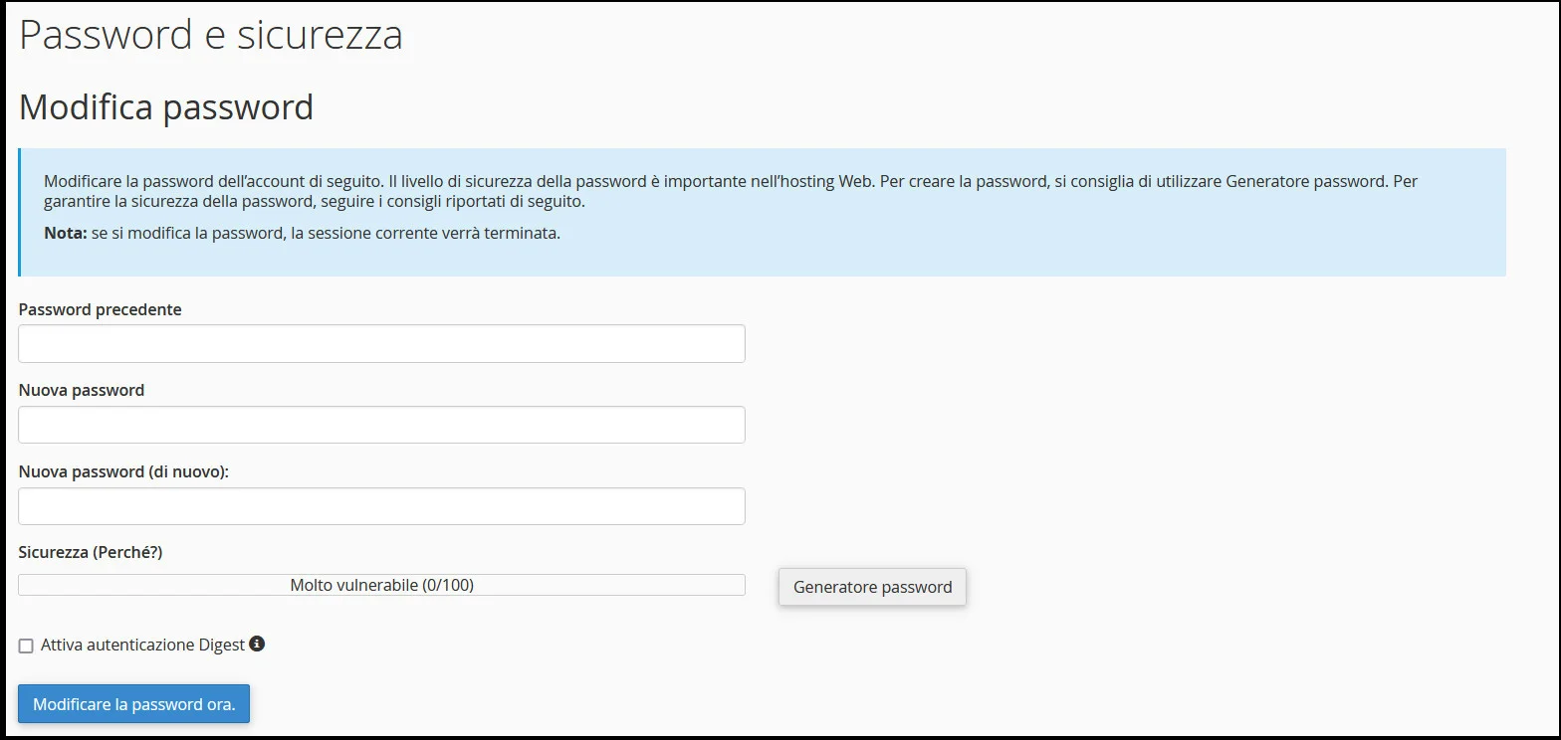Click the Nuova password label text
1561x740 pixels.
pos(81,390)
